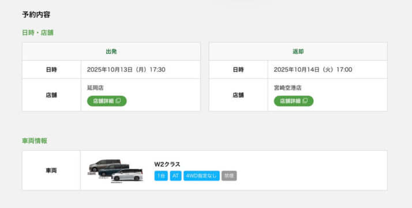The width and height of the screenshot is (412, 208).
Task: Click the W2クラス vehicle image
Action: (x=116, y=171)
